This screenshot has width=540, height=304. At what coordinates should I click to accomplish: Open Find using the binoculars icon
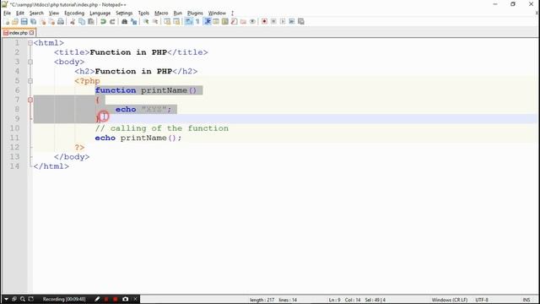tap(124, 21)
